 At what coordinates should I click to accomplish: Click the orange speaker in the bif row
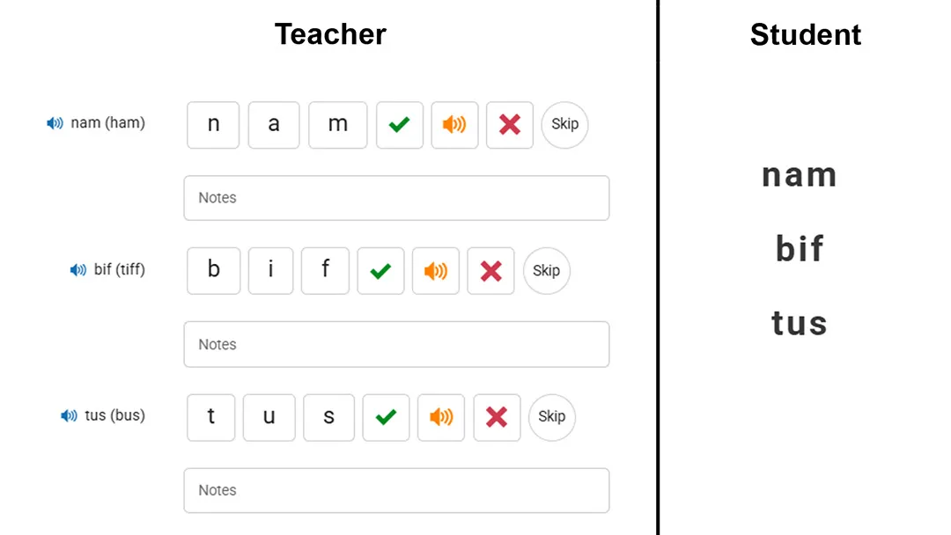pos(435,271)
